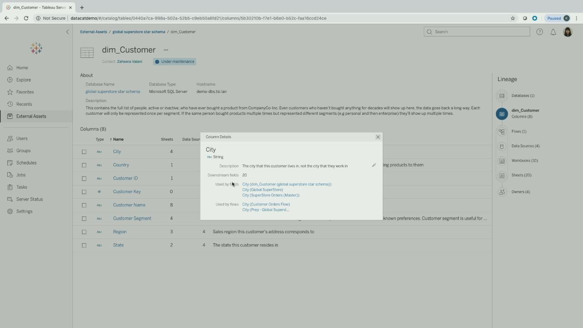Screen dimensions: 583x328
Task: Open City (dim_Customer (global superstore star schema)) field
Action: click(286, 184)
